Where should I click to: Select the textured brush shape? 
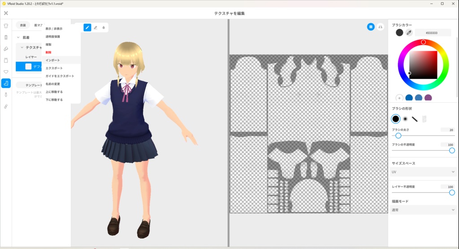[x=424, y=118]
